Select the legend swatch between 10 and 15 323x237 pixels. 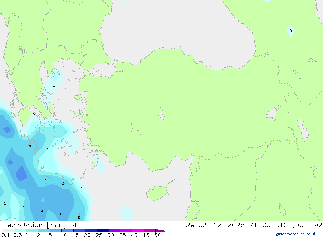68,231
